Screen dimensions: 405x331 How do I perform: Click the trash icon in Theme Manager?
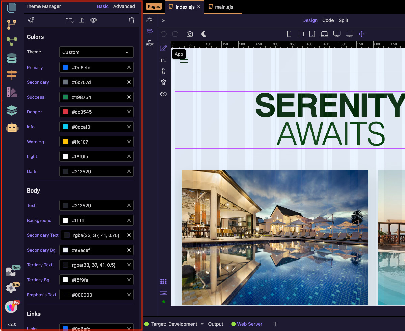(132, 20)
